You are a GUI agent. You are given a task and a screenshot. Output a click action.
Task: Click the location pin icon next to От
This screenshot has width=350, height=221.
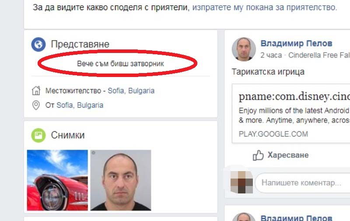(x=36, y=105)
